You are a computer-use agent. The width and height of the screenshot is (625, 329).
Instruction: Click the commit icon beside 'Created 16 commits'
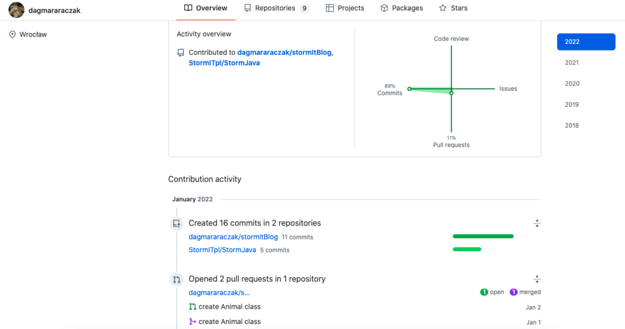point(176,223)
